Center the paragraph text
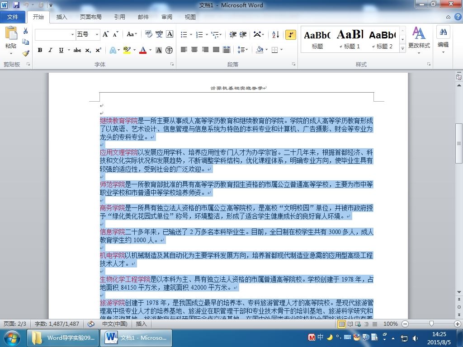463x347 pixels. pyautogui.click(x=194, y=50)
